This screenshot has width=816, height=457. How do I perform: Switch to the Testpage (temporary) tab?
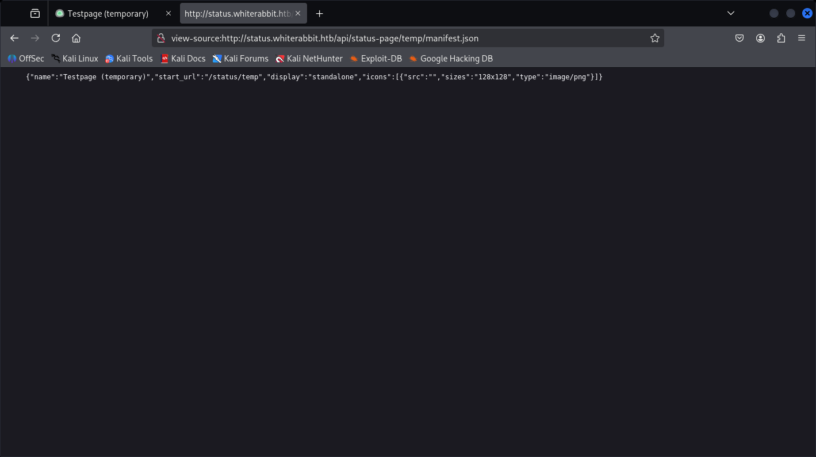(108, 13)
